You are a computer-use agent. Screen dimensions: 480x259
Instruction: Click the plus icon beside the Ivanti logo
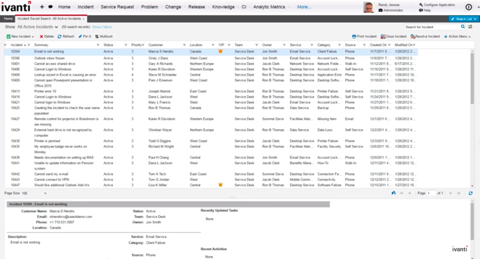42,7
